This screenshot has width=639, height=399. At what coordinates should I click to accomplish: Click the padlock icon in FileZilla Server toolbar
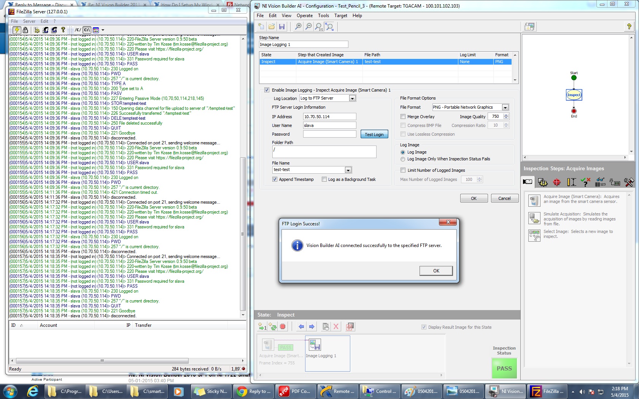point(25,30)
